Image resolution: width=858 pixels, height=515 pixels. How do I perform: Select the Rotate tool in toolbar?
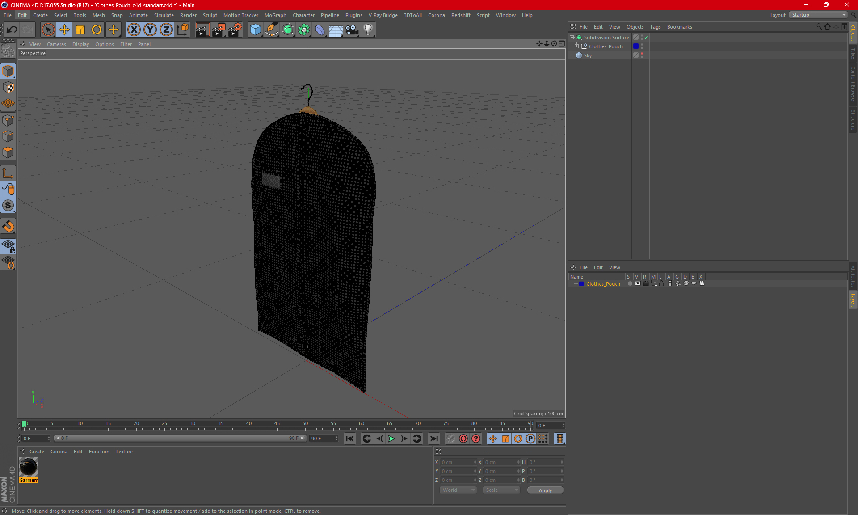(x=97, y=30)
